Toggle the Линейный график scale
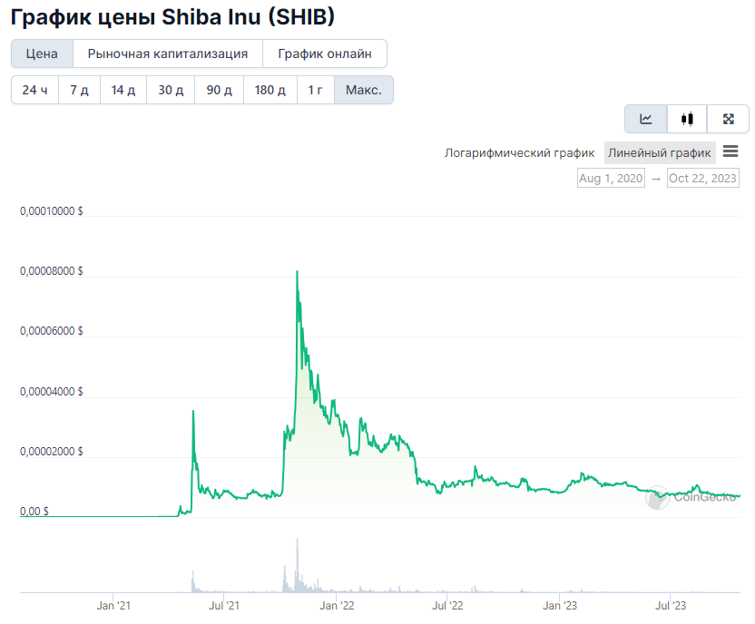The height and width of the screenshot is (624, 755). [659, 153]
